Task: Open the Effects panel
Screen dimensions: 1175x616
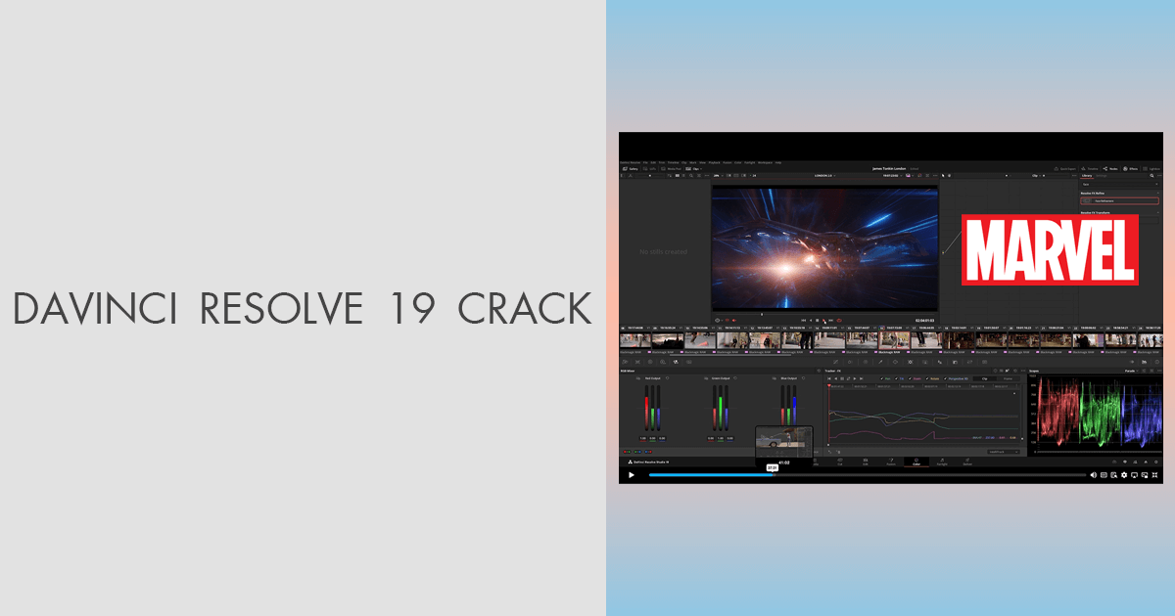Action: point(1130,169)
